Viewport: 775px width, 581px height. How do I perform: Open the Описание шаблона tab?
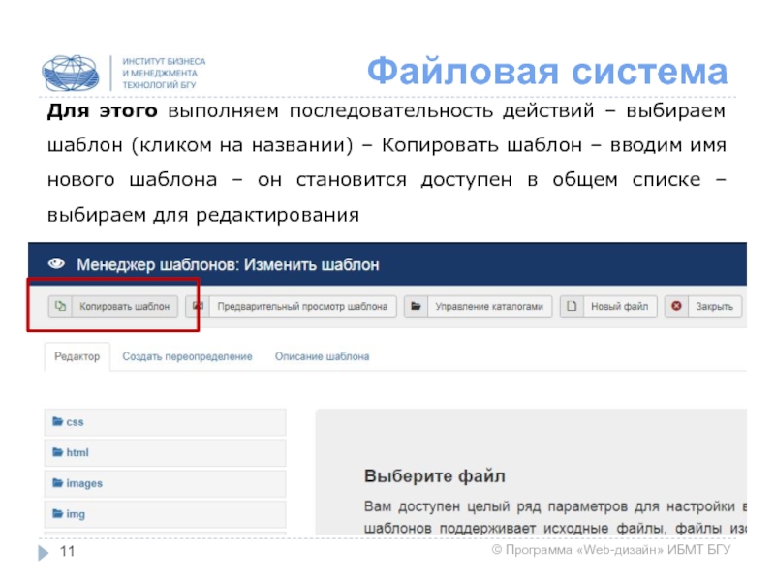tap(323, 356)
